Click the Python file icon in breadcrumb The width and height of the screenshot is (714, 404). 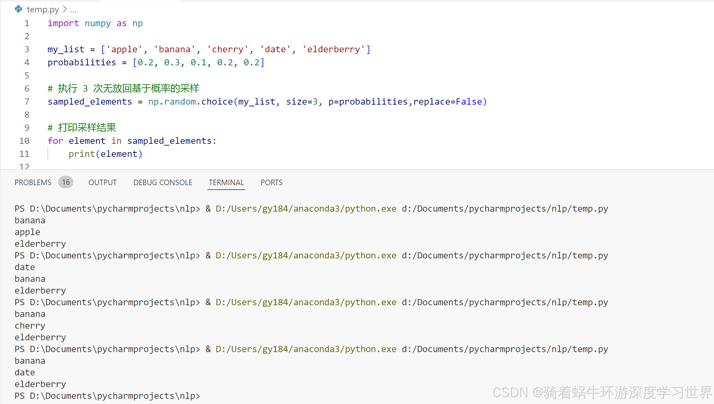[x=19, y=9]
